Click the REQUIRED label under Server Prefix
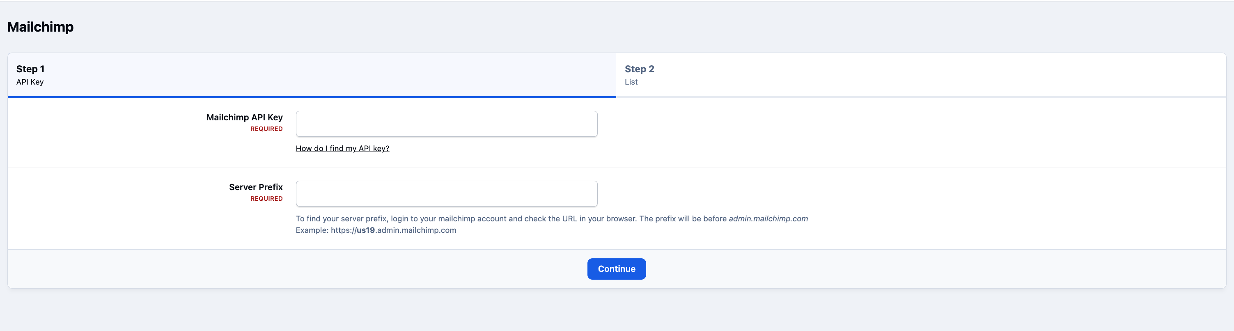The width and height of the screenshot is (1234, 331). point(266,198)
